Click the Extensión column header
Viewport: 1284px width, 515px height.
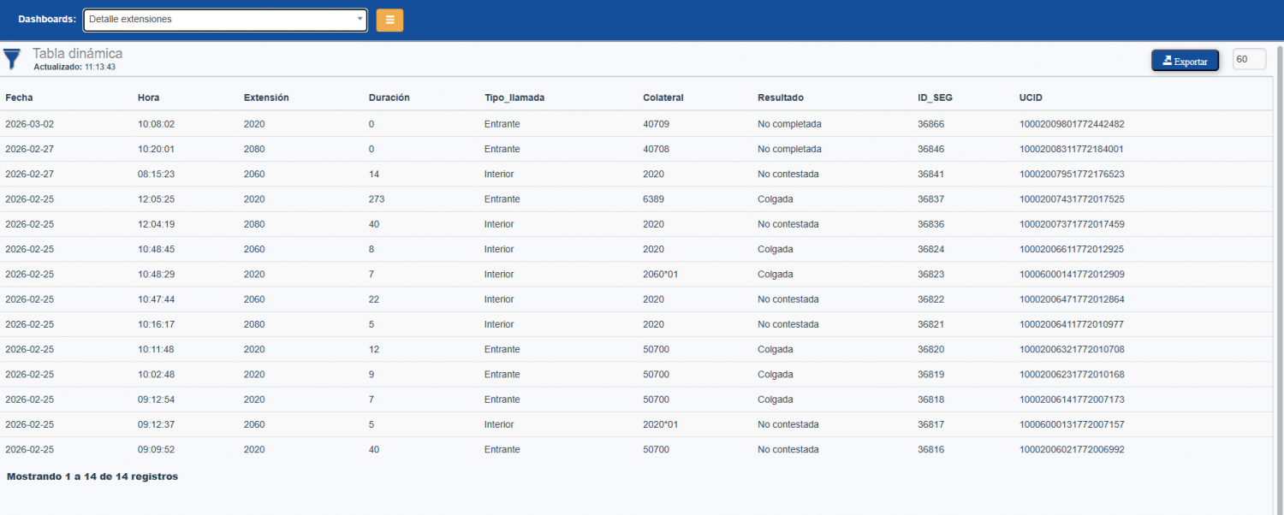(x=265, y=98)
